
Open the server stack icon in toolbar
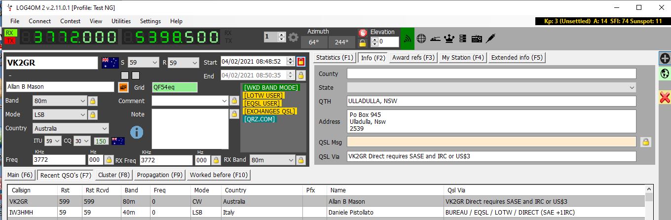tap(463, 38)
